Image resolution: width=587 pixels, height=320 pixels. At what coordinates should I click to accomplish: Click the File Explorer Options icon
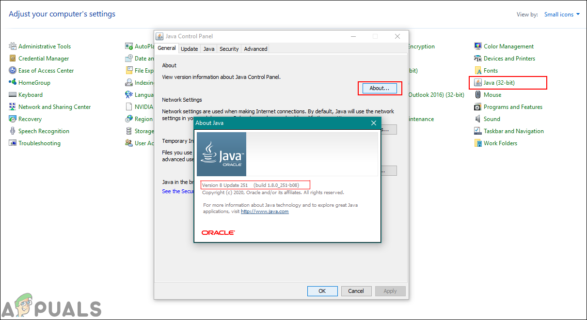pyautogui.click(x=129, y=71)
